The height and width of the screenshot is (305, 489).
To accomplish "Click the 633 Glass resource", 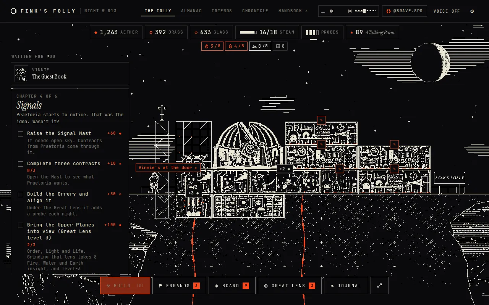I will pos(211,32).
